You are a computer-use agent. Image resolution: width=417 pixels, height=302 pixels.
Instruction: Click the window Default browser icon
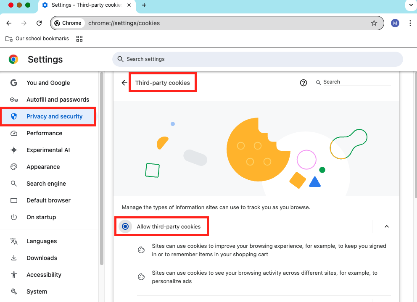coord(14,200)
